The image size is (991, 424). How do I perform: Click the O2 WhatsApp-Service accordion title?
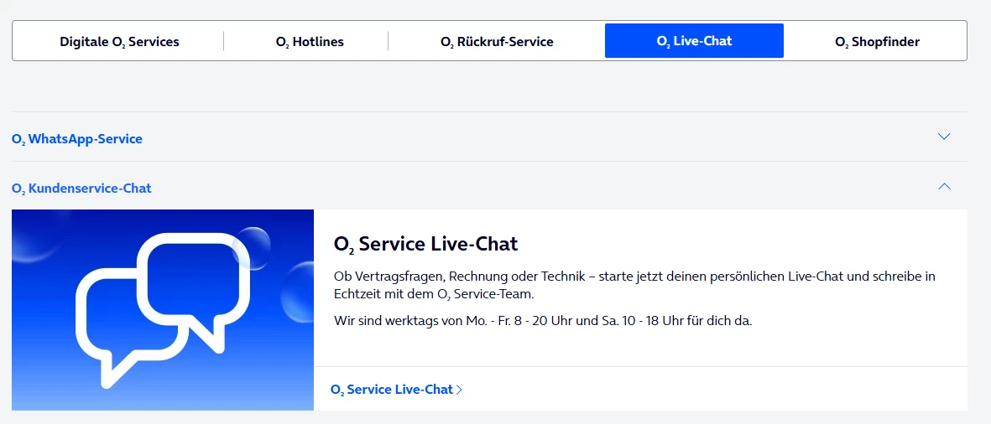pos(77,138)
